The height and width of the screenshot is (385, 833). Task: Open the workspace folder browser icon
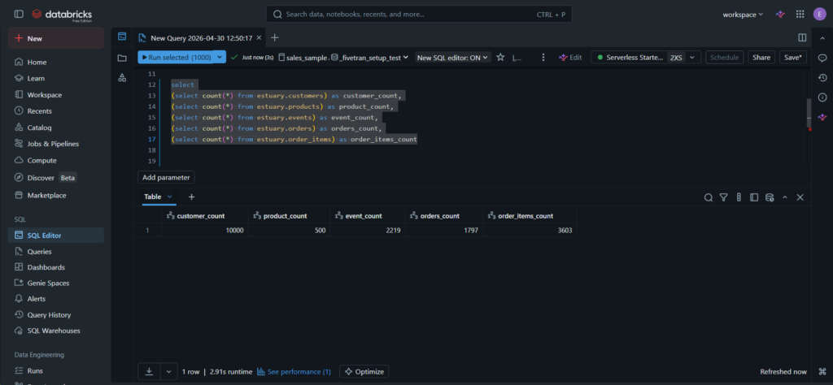pyautogui.click(x=122, y=58)
